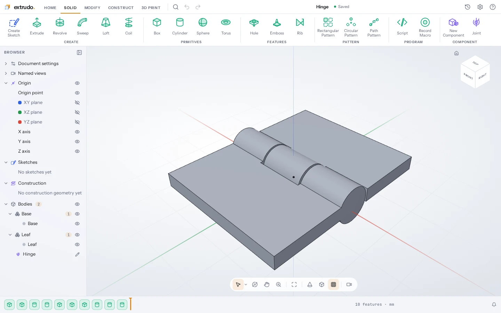The image size is (501, 313).
Task: Collapse the Sketches section
Action: coord(6,162)
